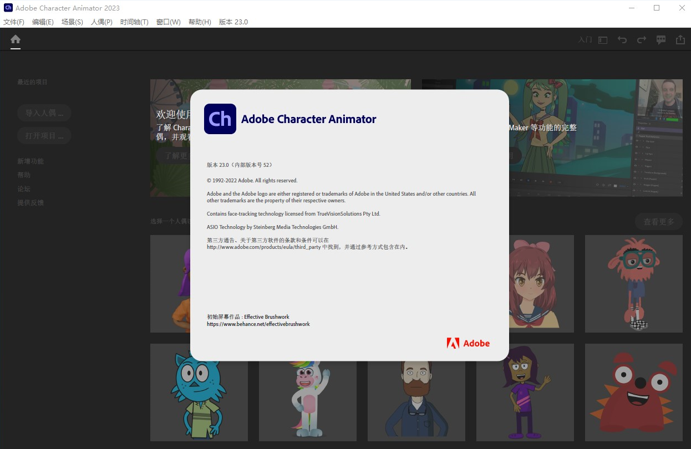Click the Adobe logo in the dialog corner
This screenshot has width=691, height=449.
[468, 343]
